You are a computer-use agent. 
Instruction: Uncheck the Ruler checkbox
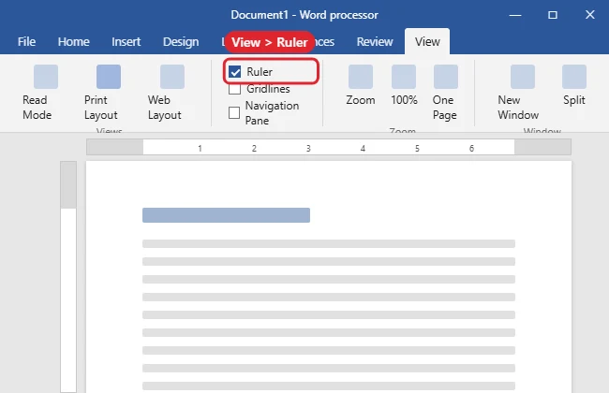[235, 72]
